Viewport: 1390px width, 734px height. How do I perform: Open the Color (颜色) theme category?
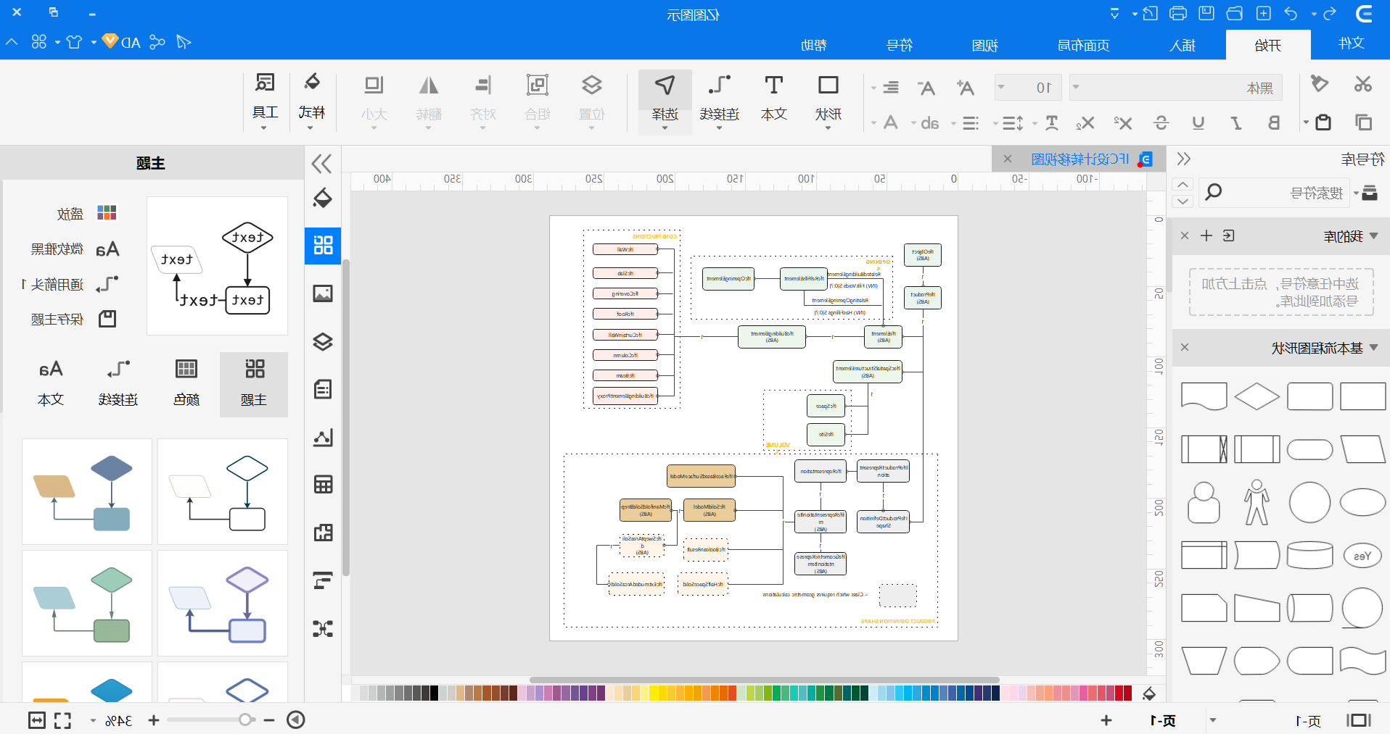point(186,385)
